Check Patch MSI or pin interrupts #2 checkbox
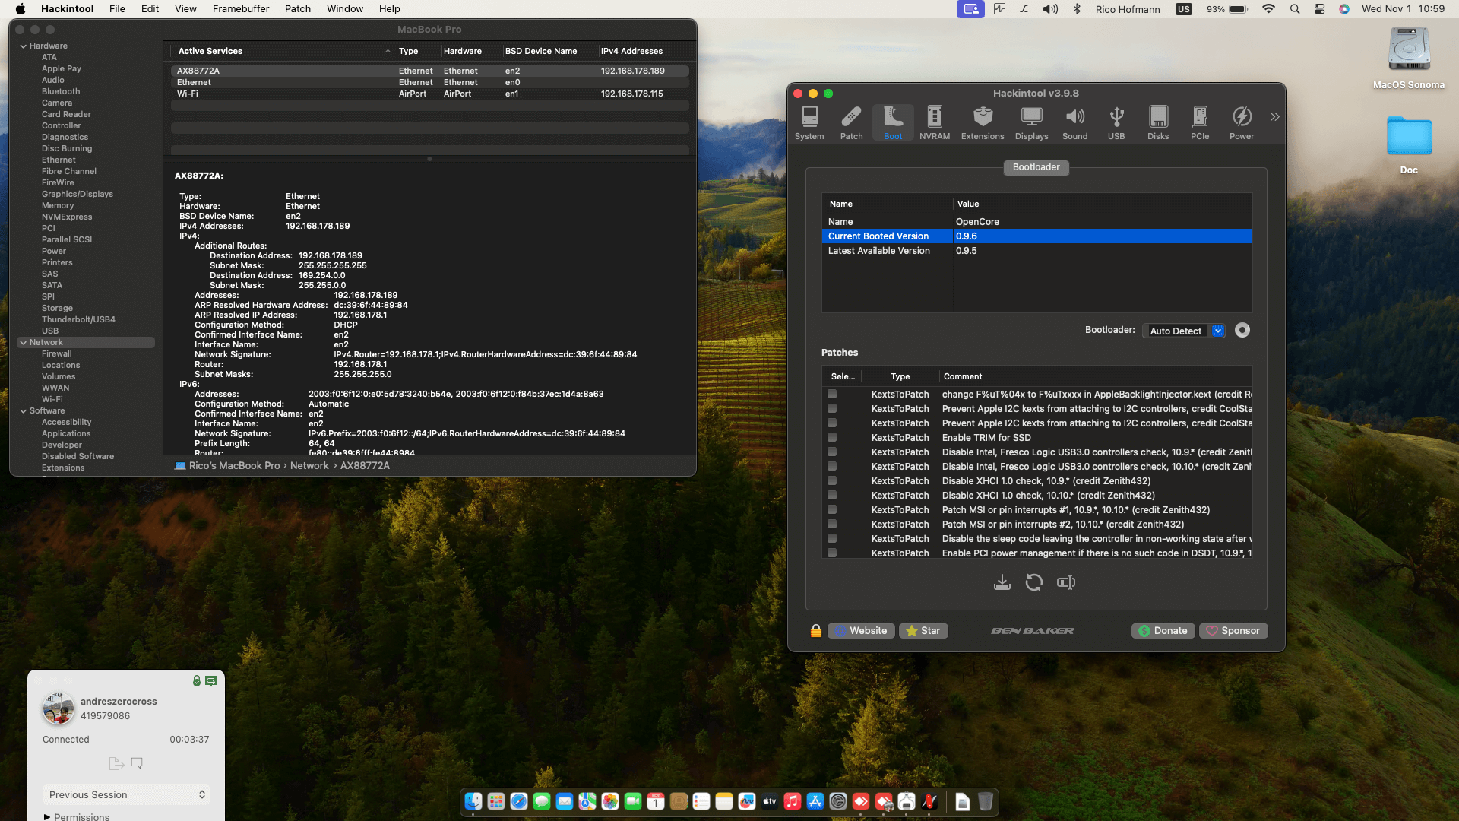Viewport: 1459px width, 821px height. (x=832, y=524)
